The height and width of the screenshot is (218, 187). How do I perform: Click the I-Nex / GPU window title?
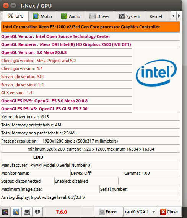pos(36,6)
